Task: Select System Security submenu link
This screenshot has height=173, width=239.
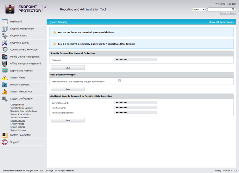Action: pyautogui.click(x=18, y=121)
